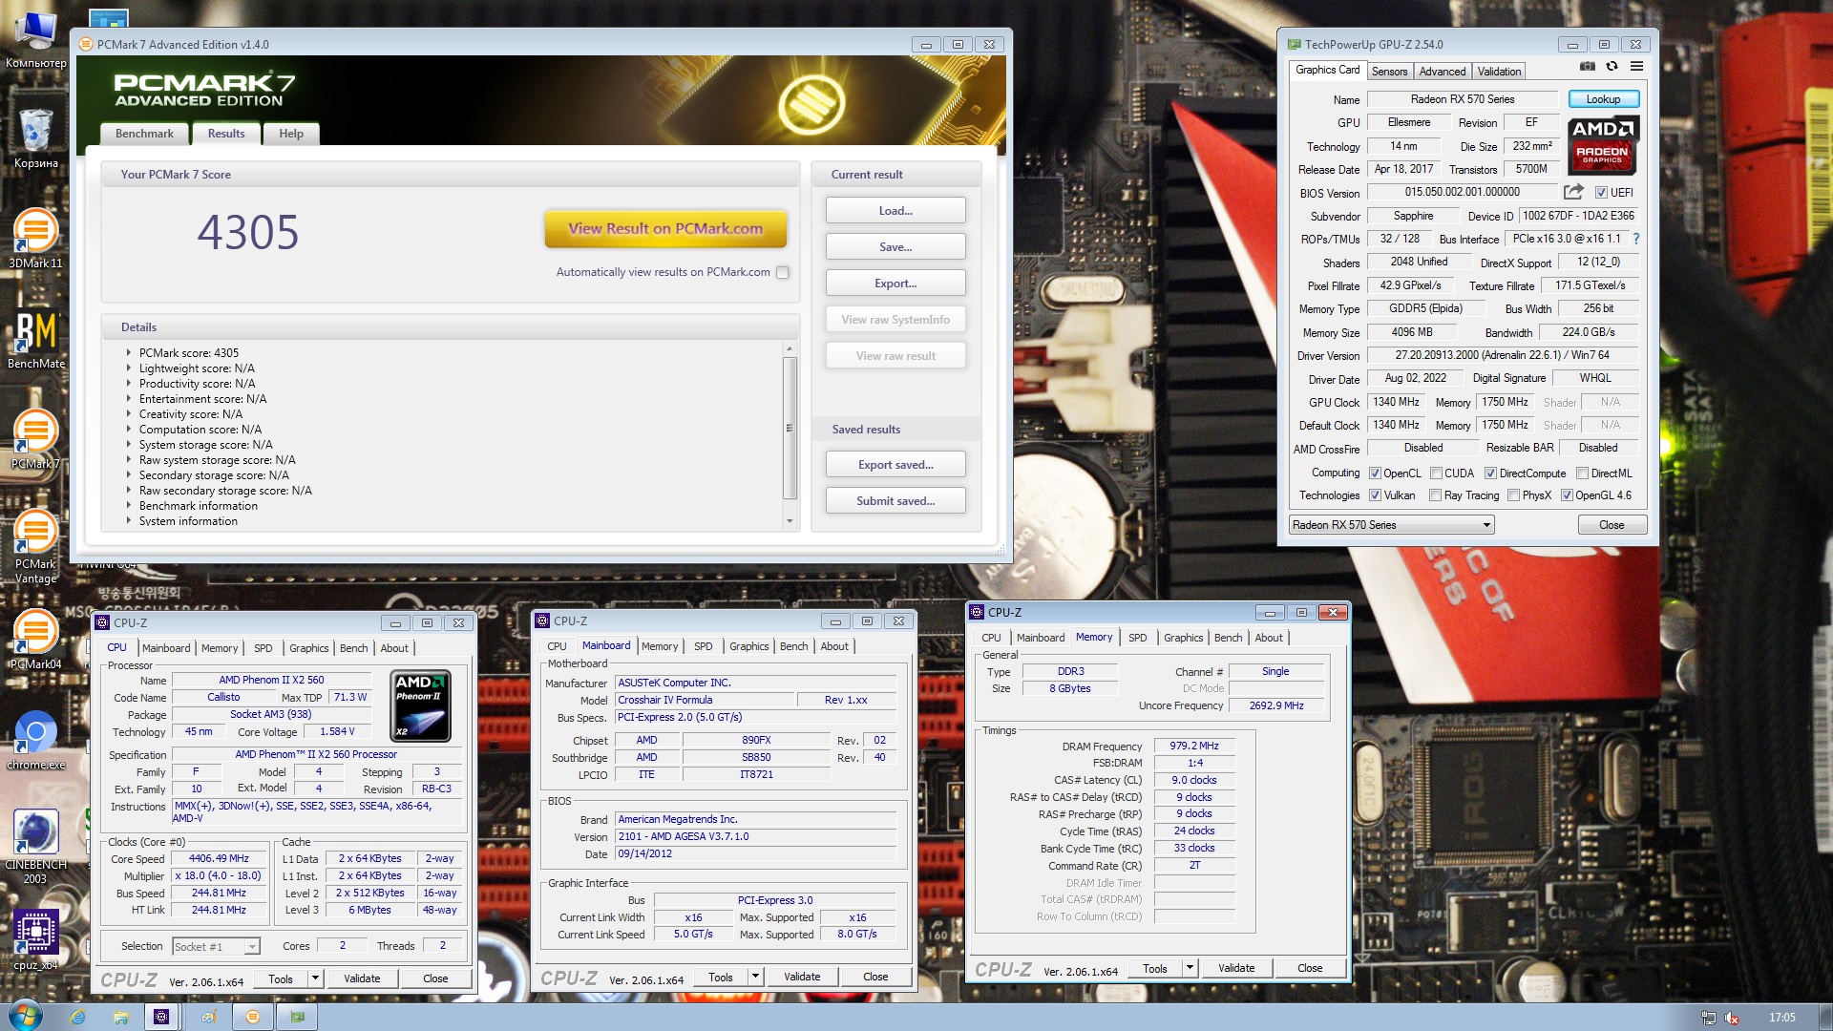Open SPD tab in CPU-Z Memory window
This screenshot has height=1031, width=1833.
(1137, 638)
